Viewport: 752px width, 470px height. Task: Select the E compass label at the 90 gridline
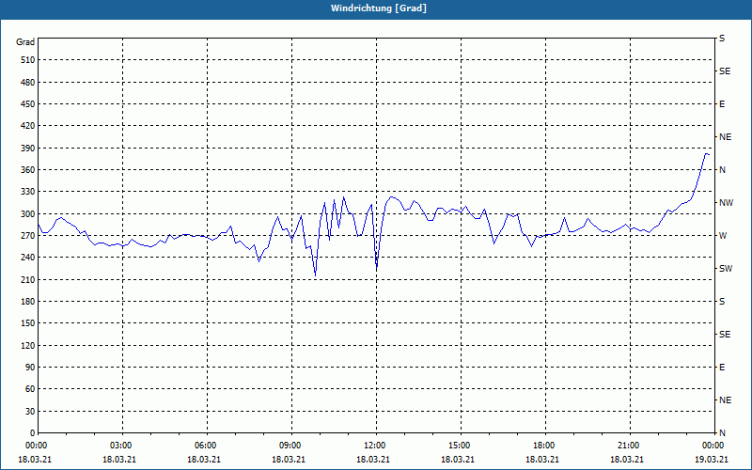[722, 368]
